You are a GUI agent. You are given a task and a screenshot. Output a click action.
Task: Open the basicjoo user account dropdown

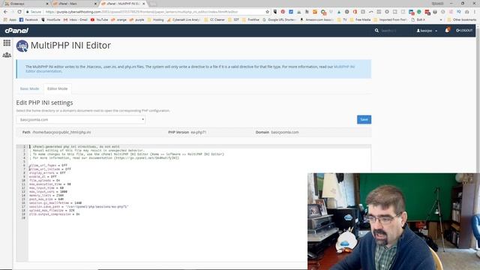[x=427, y=31]
